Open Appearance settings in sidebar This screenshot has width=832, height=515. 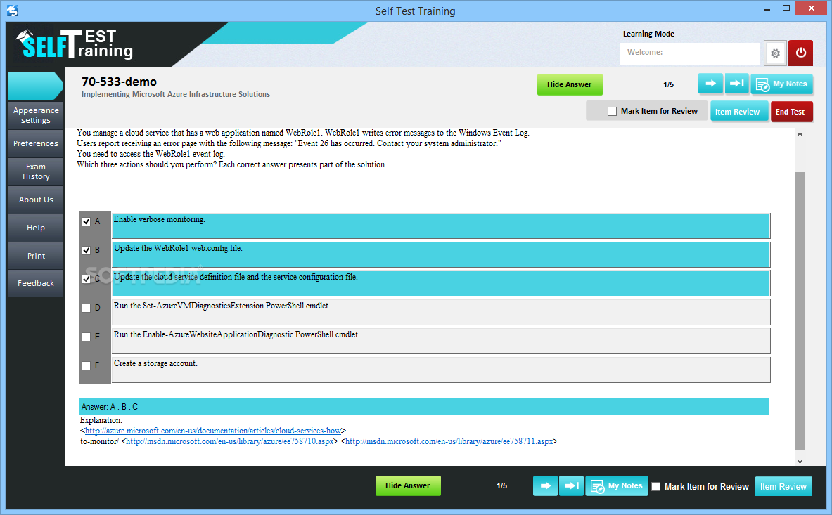tap(36, 115)
